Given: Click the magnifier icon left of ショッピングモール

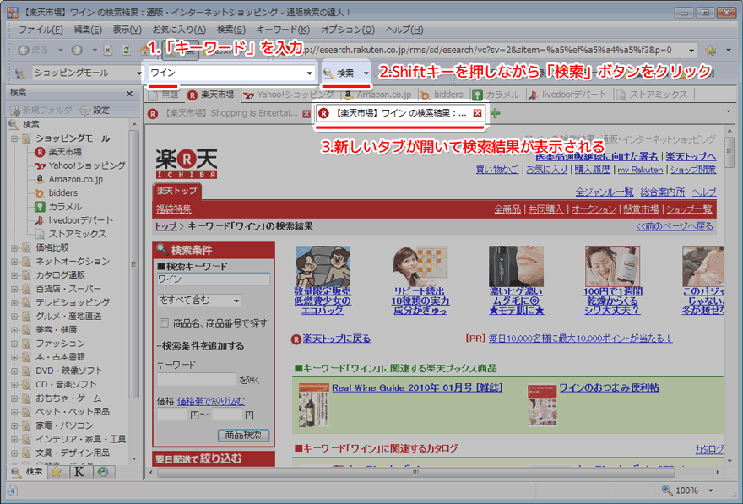Looking at the screenshot, I should 20,73.
